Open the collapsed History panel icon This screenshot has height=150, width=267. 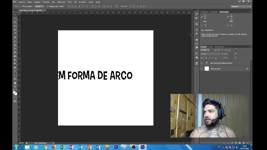tap(196, 14)
